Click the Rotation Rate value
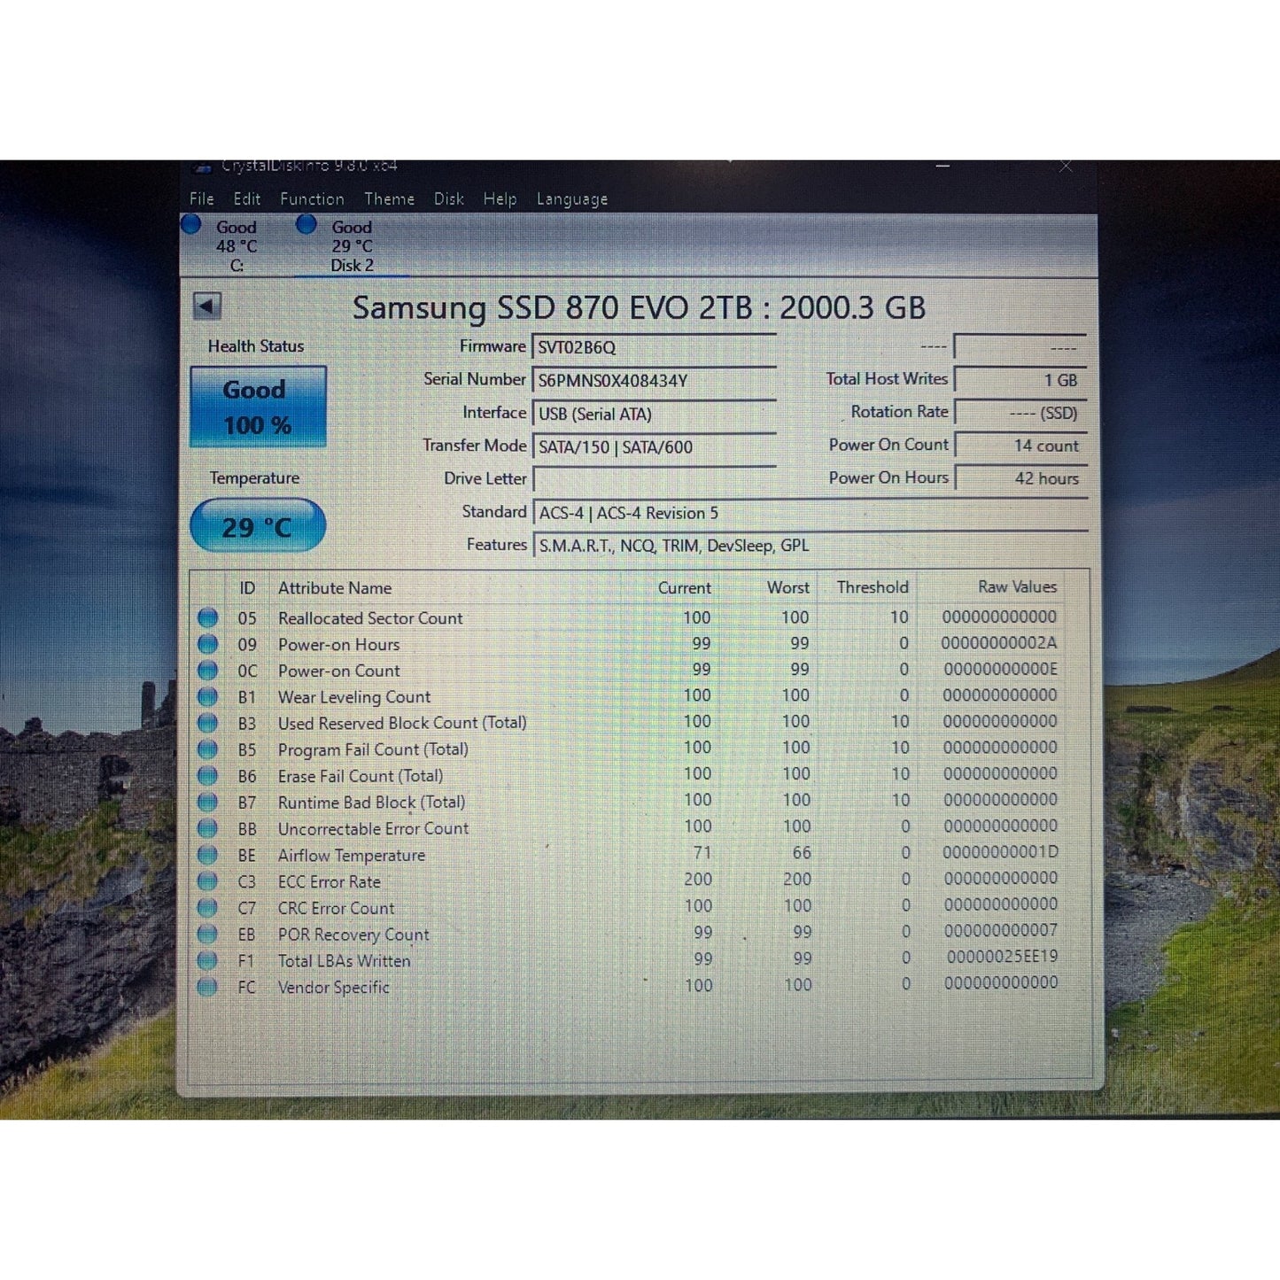1280x1280 pixels. coord(1020,413)
